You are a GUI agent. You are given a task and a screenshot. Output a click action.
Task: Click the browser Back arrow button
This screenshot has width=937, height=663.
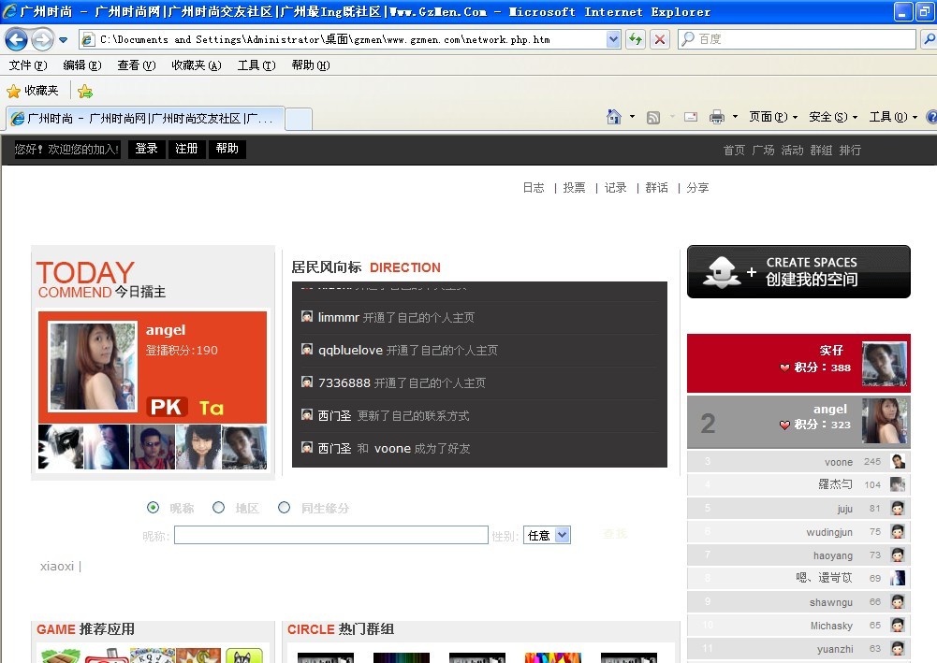[17, 40]
